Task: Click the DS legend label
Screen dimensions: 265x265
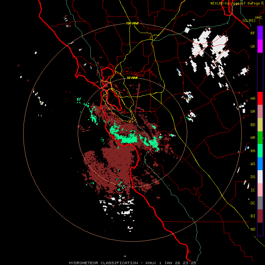Action: 253,177
